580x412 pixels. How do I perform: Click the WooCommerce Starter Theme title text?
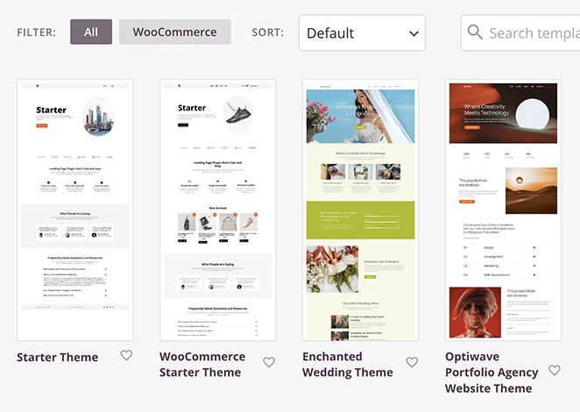click(x=202, y=365)
